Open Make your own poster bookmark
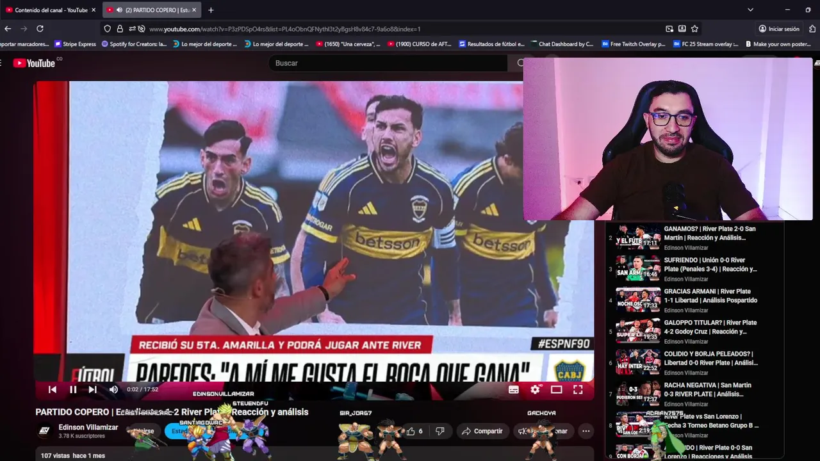This screenshot has width=820, height=461. [x=777, y=44]
